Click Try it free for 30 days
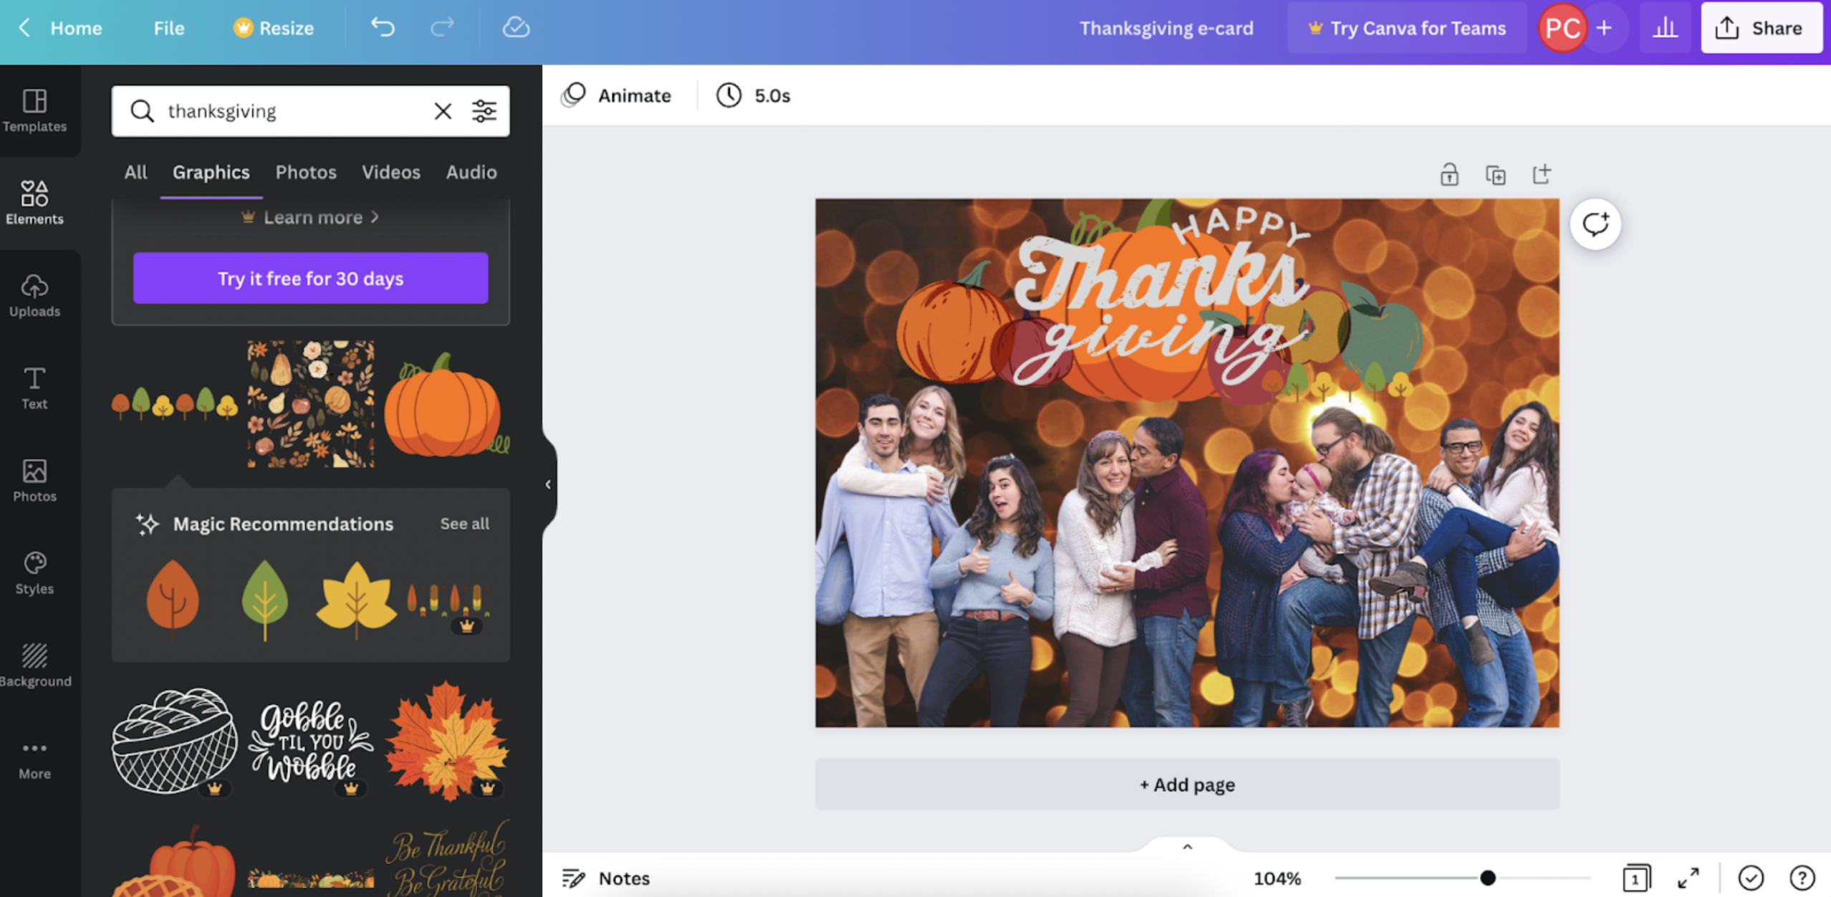 pos(310,278)
